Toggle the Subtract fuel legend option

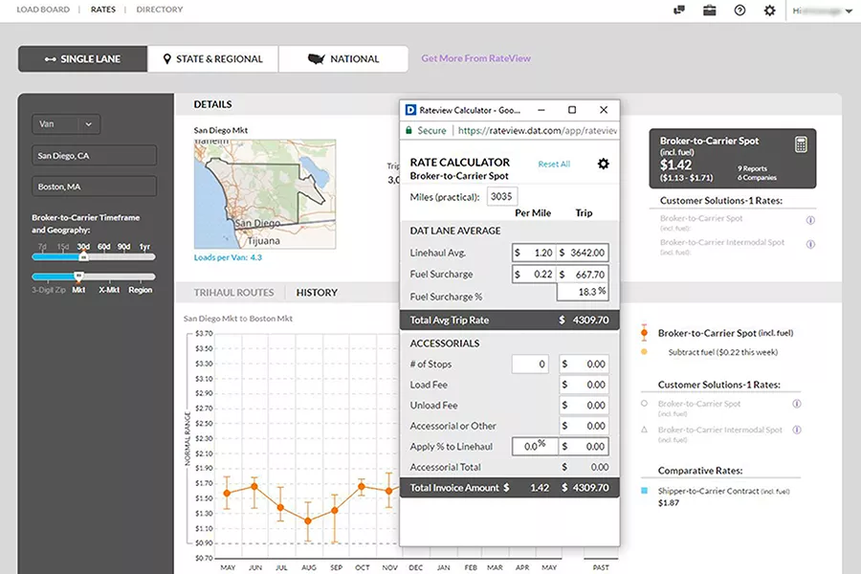644,352
